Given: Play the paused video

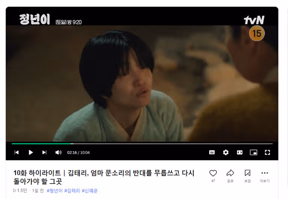Looking at the screenshot, I should click(31, 152).
